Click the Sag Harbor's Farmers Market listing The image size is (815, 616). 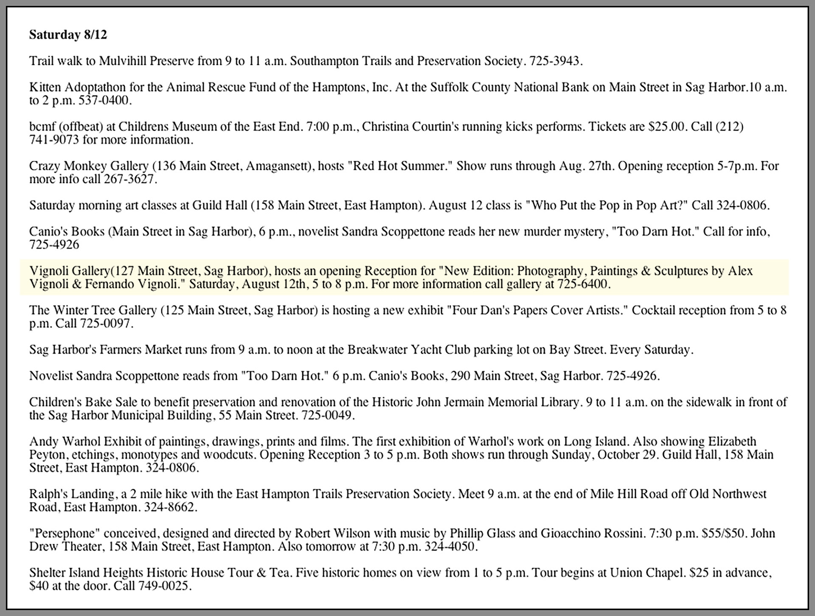[361, 350]
